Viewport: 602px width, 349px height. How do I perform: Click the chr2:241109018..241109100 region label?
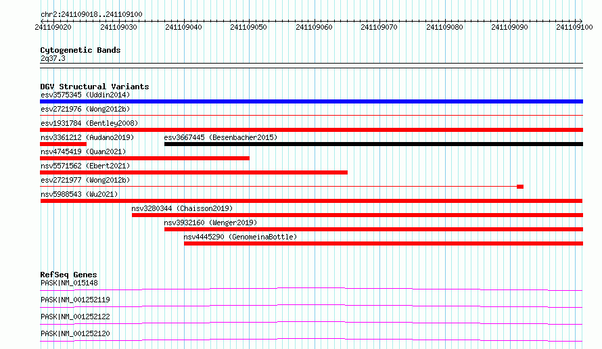click(91, 14)
